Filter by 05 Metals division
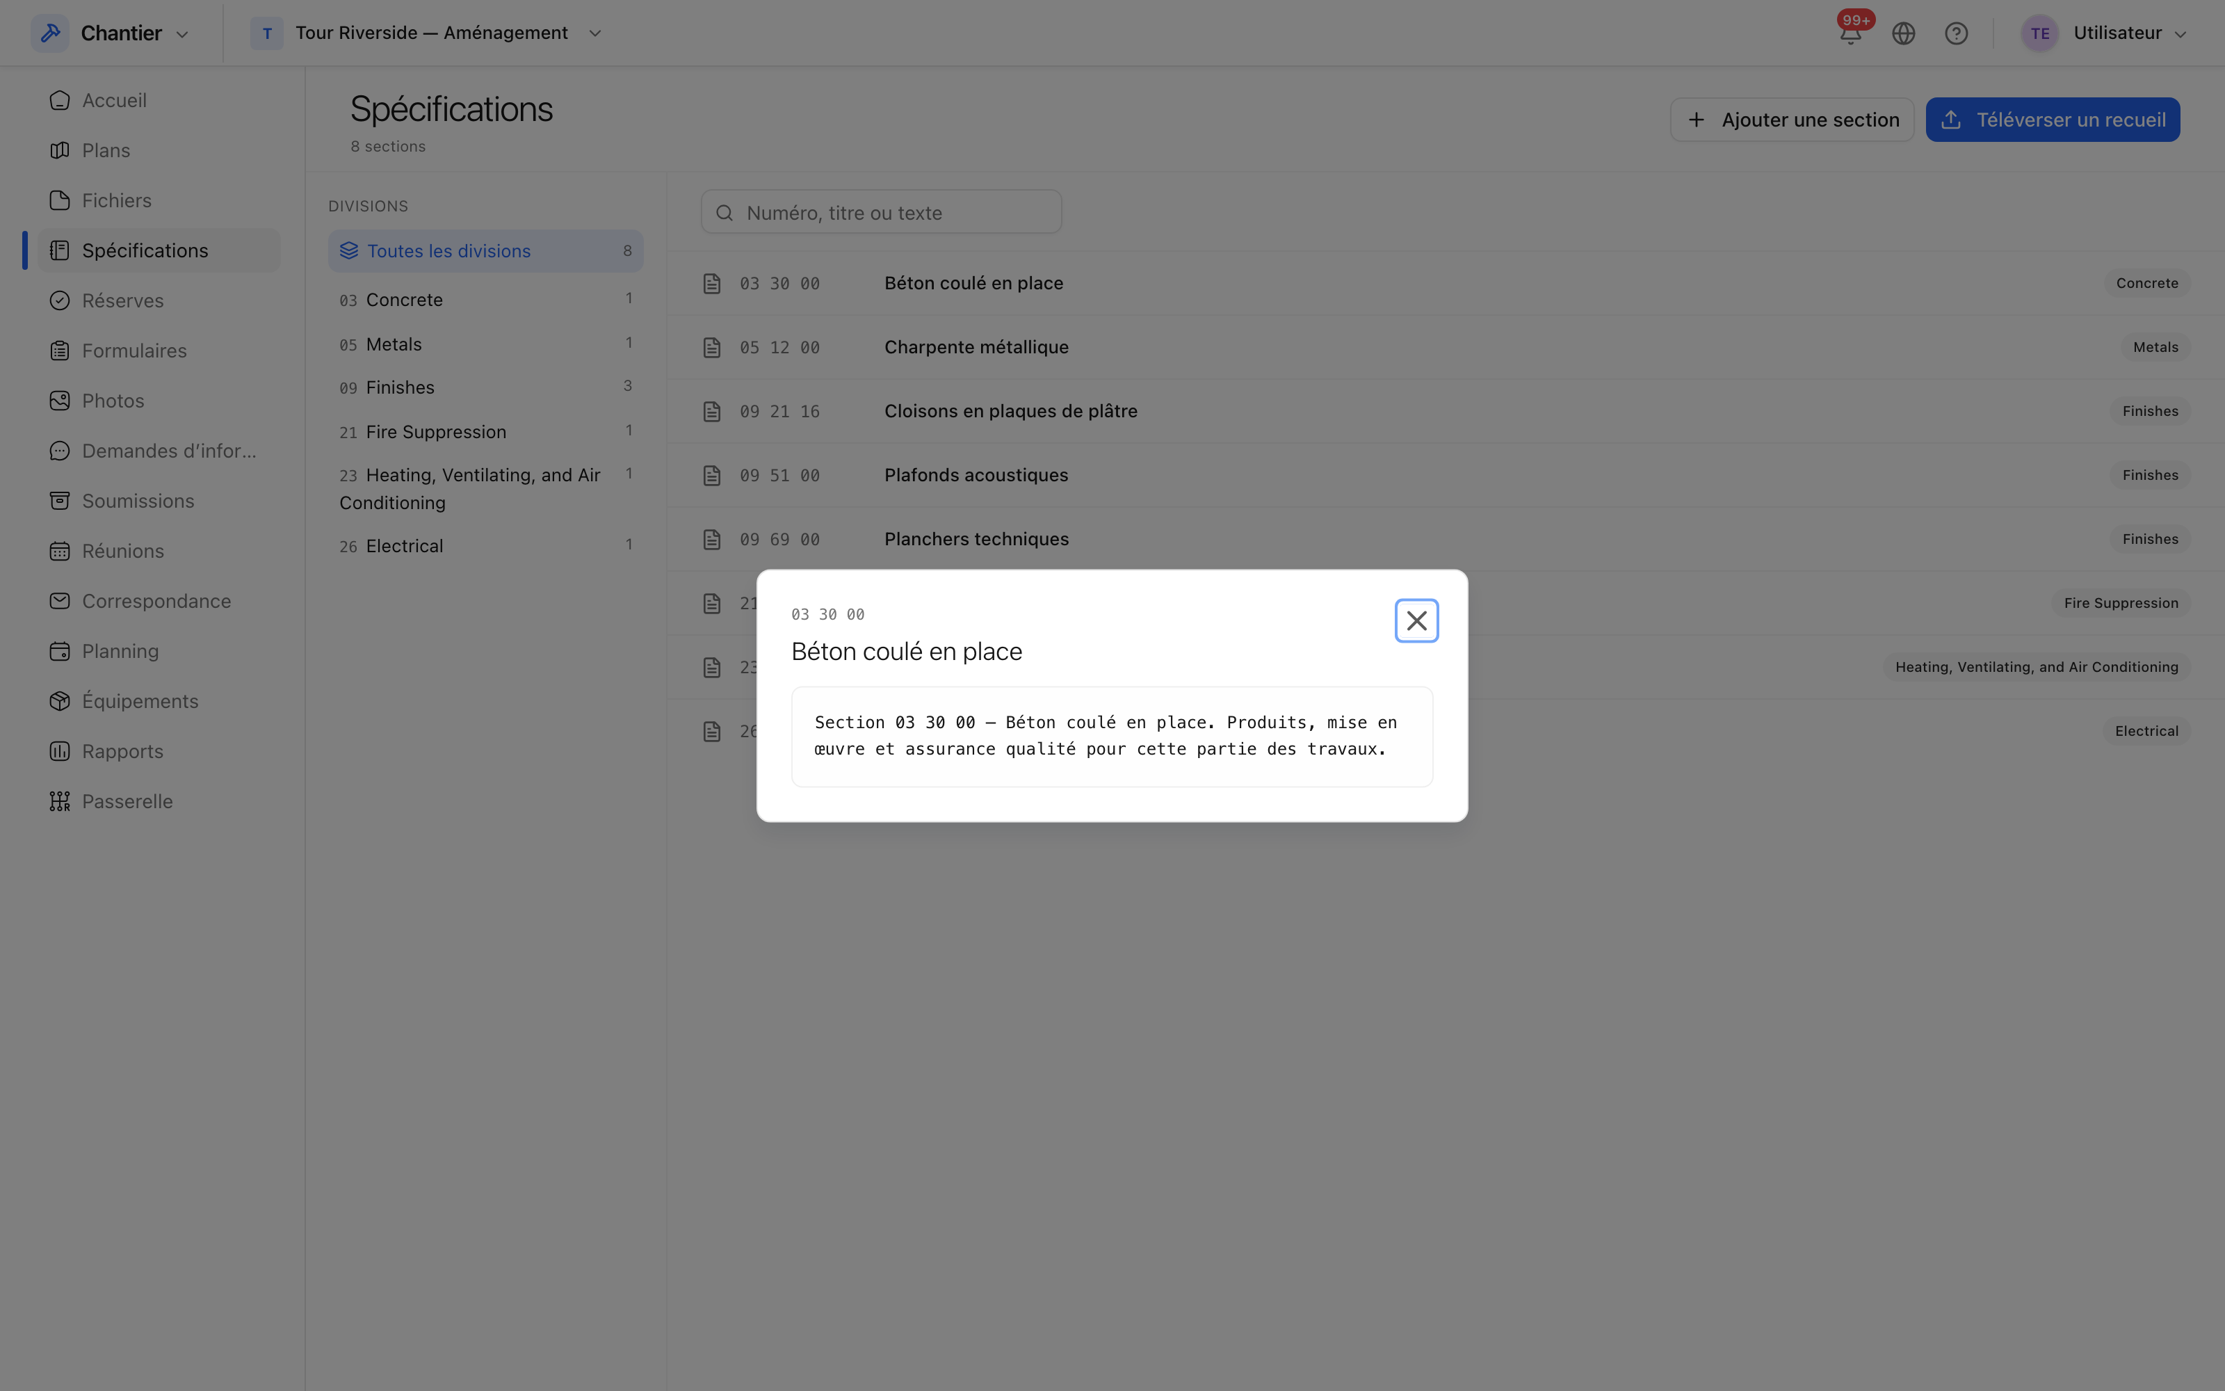The width and height of the screenshot is (2225, 1391). pos(485,344)
